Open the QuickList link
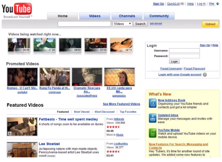This screenshot has width=222, height=162. pos(173,4)
